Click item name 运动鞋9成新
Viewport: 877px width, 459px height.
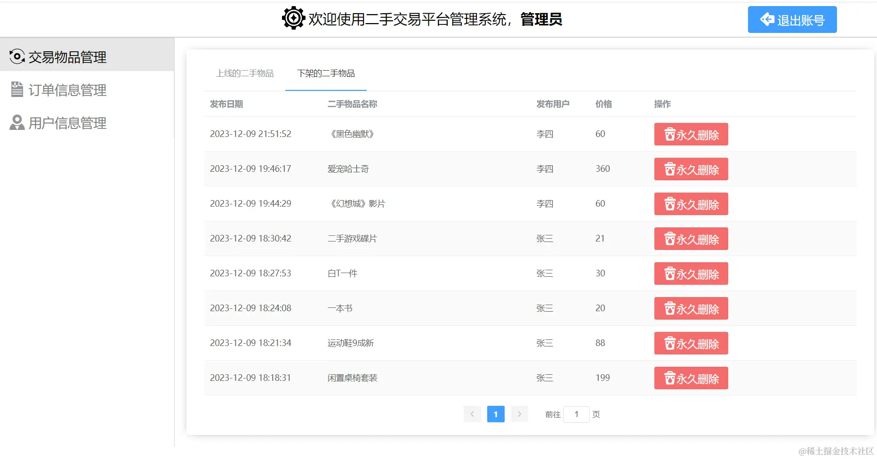click(x=351, y=343)
